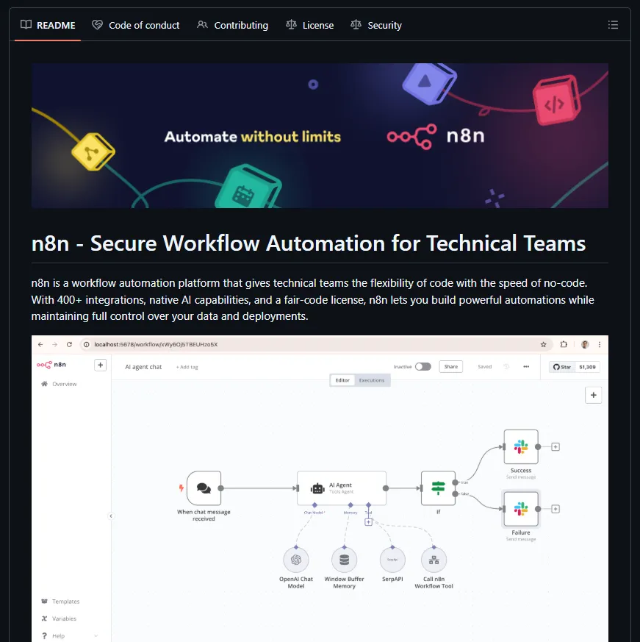Click the n8n banner image
Screen dimensions: 640x642
[x=320, y=135]
